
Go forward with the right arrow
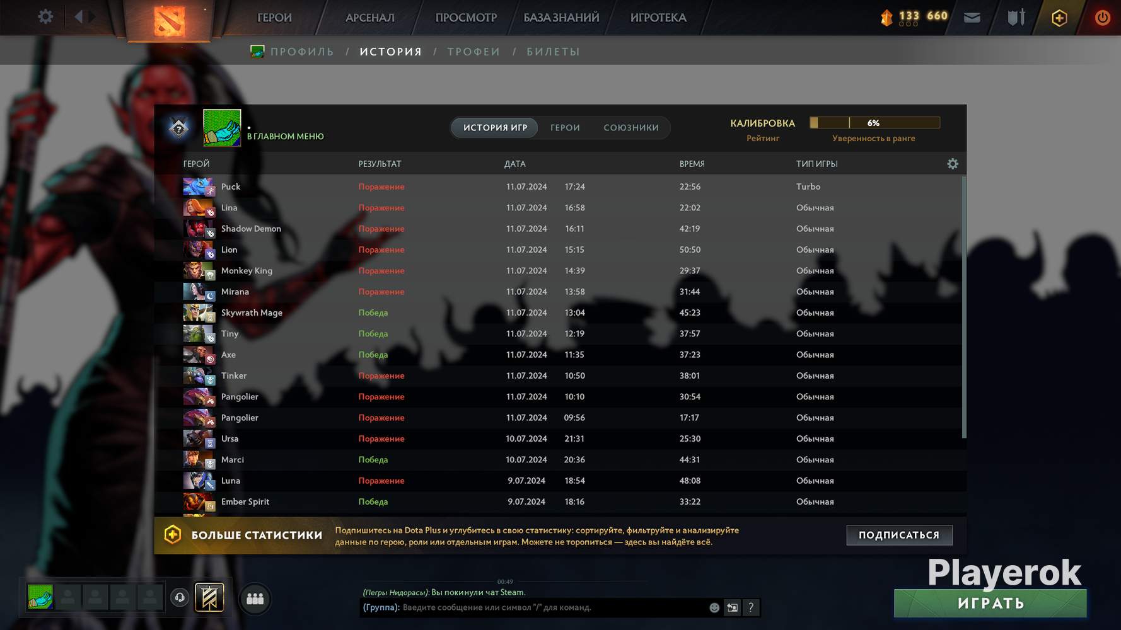point(93,16)
